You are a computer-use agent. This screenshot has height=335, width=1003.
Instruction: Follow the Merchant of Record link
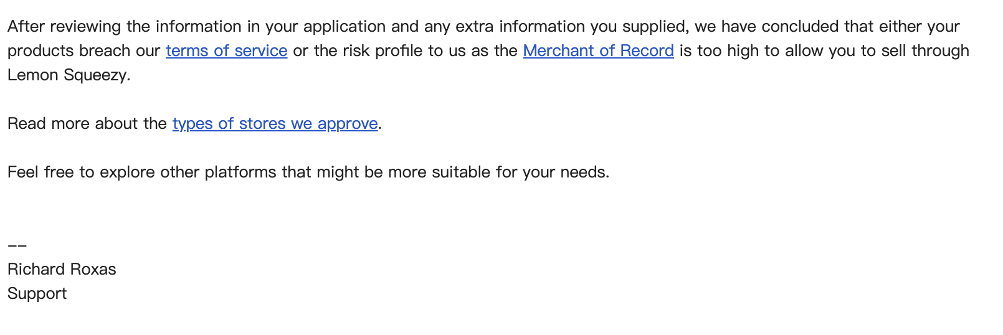coord(598,51)
